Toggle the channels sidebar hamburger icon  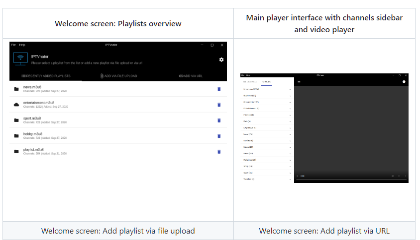(299, 81)
